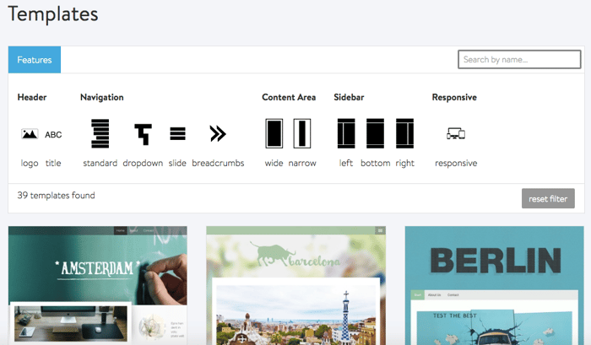Click the 'Header' group heading

[32, 97]
